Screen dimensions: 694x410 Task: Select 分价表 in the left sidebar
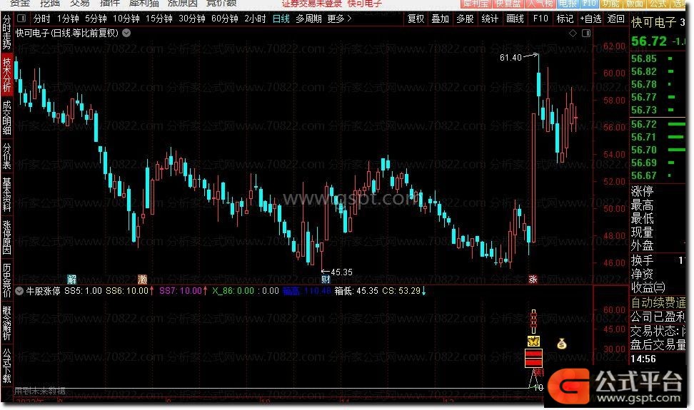pyautogui.click(x=6, y=156)
